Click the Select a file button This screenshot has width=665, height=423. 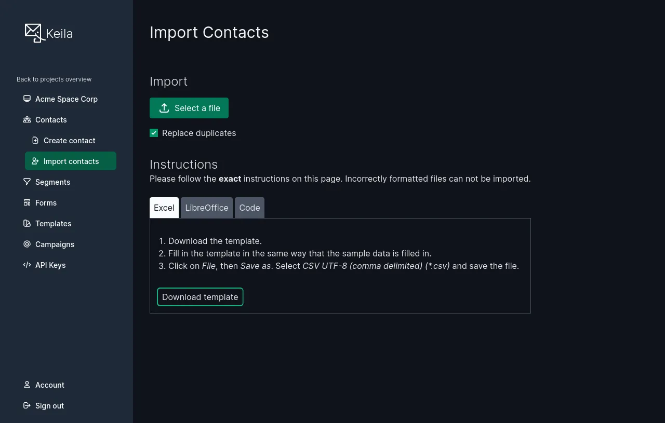tap(189, 107)
